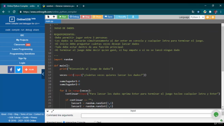This screenshot has width=224, height=126.
Task: Collapse the input panel with down chevron
Action: tap(48, 111)
